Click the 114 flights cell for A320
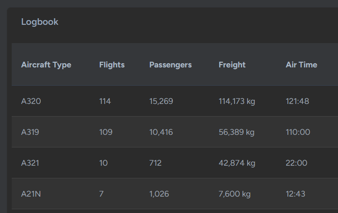 pos(105,101)
